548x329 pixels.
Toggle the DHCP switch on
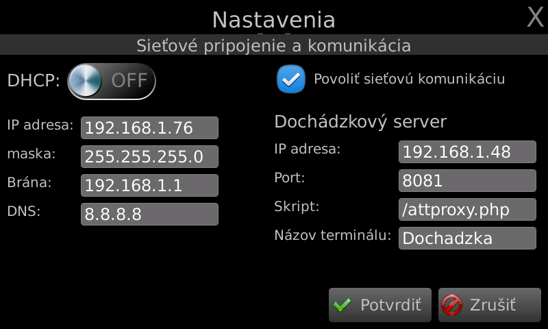click(x=112, y=81)
